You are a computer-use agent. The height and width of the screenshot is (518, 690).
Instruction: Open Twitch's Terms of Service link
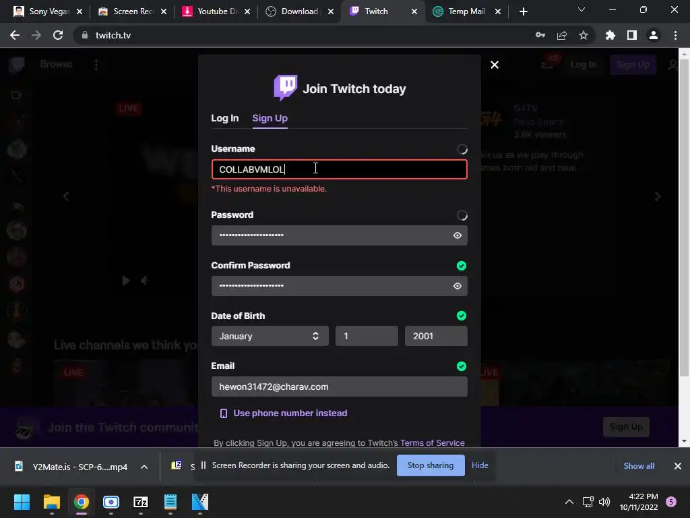(x=432, y=442)
